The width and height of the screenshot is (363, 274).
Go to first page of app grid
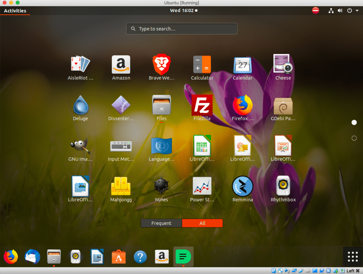click(354, 122)
